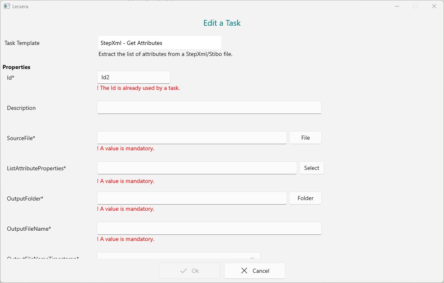
Task: Click the Id field containing Id2
Action: (x=133, y=77)
